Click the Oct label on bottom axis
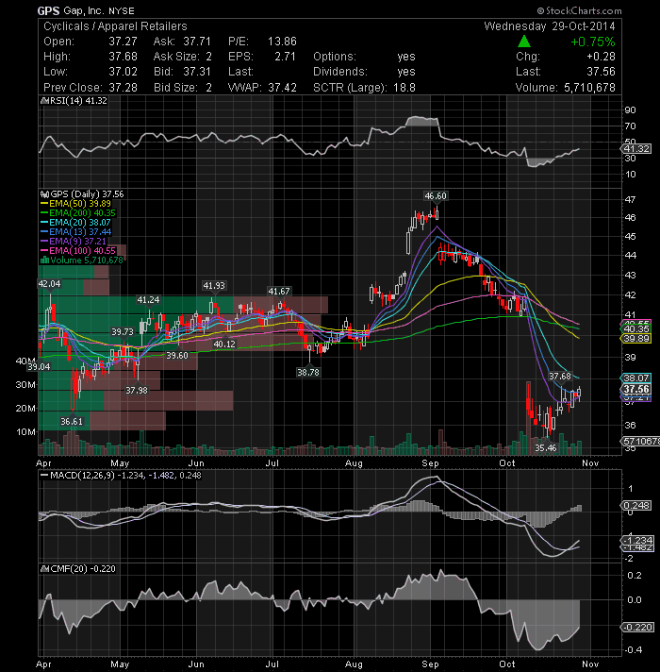This screenshot has width=660, height=672. 507,664
